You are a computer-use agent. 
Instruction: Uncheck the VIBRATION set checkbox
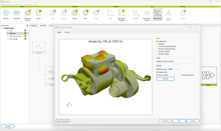pos(157,41)
